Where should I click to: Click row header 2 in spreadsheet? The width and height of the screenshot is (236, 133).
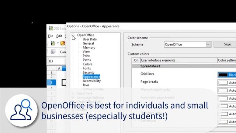(51, 77)
